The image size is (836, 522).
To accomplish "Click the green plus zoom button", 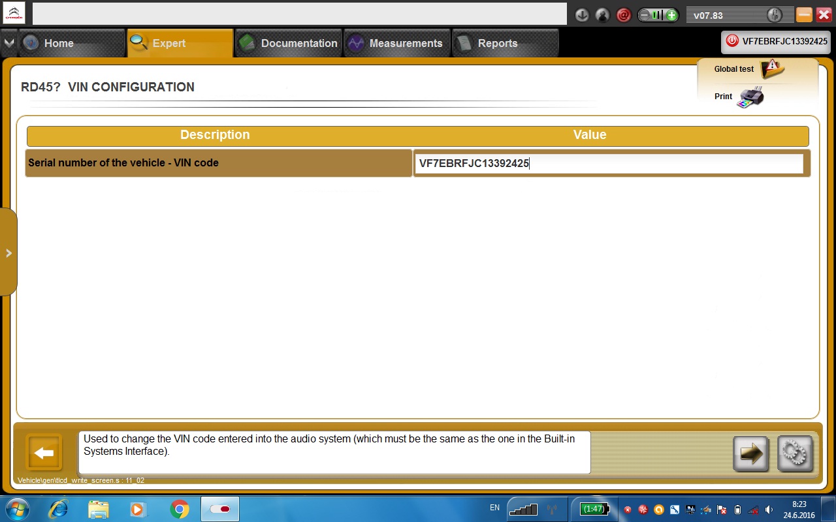I will pos(671,15).
